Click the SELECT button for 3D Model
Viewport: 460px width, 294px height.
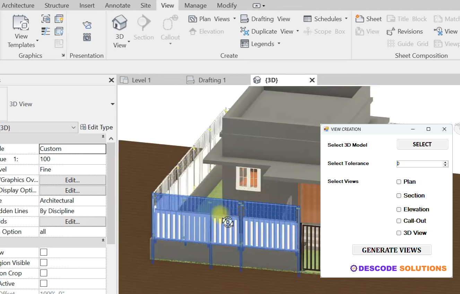click(422, 144)
